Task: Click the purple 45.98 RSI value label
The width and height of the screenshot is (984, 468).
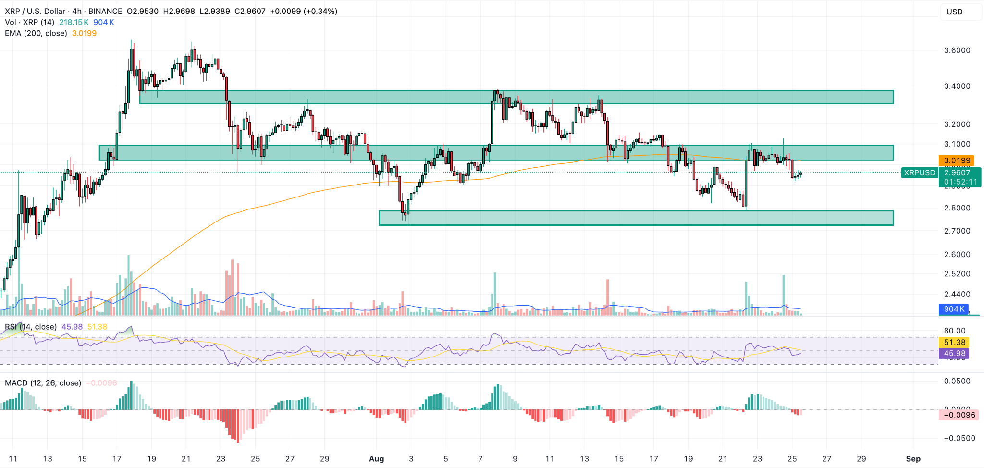Action: [954, 354]
